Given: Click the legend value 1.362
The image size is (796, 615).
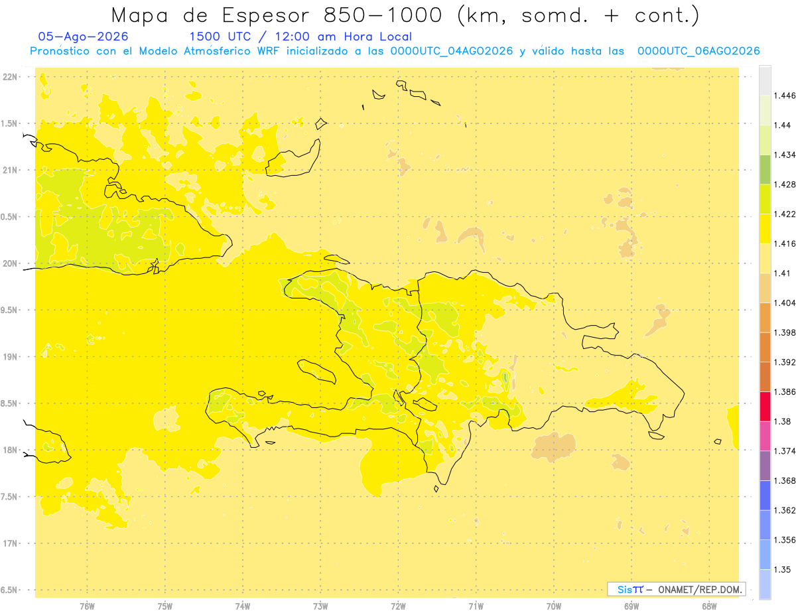Looking at the screenshot, I should [783, 510].
